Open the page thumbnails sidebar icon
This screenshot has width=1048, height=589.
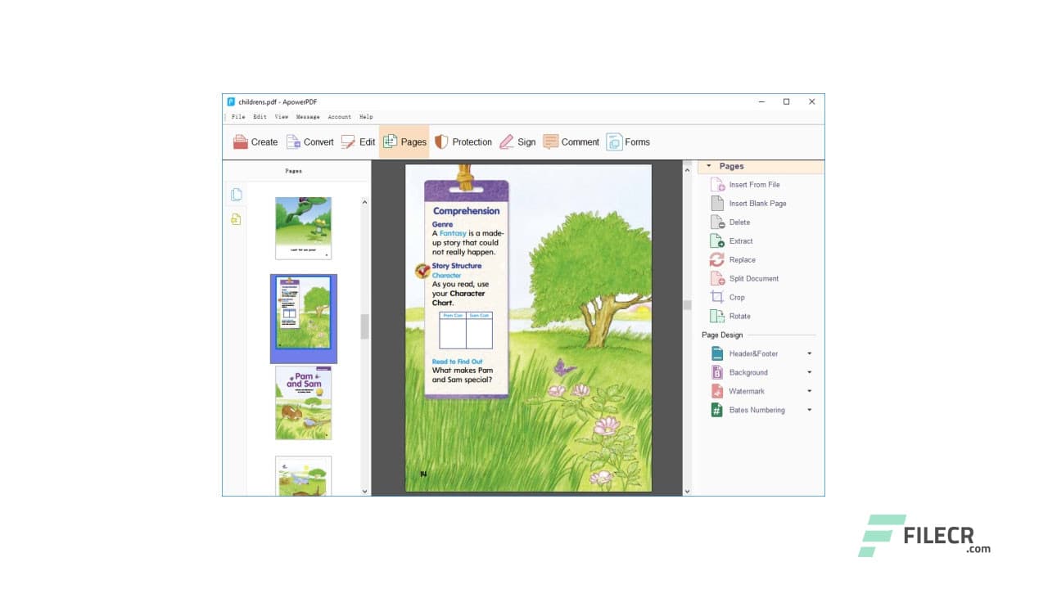[235, 194]
